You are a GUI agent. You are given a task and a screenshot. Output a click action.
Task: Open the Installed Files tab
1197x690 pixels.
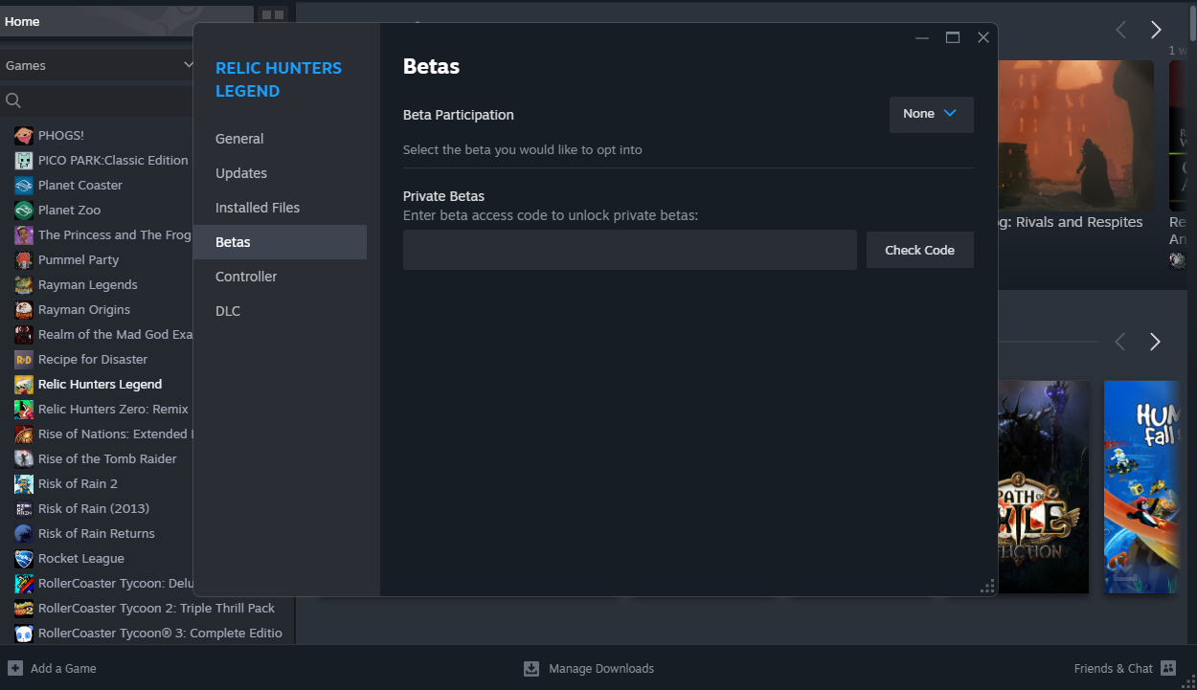click(258, 208)
